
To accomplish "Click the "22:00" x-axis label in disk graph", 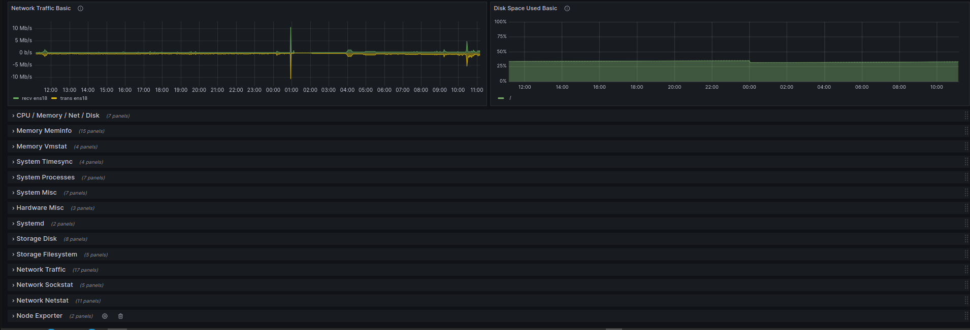I will point(712,87).
